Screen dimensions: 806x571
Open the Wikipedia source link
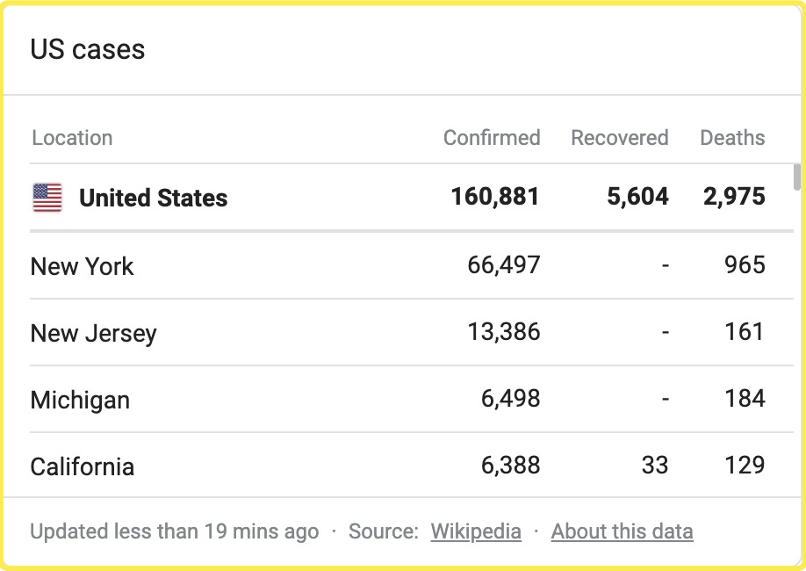[x=476, y=531]
